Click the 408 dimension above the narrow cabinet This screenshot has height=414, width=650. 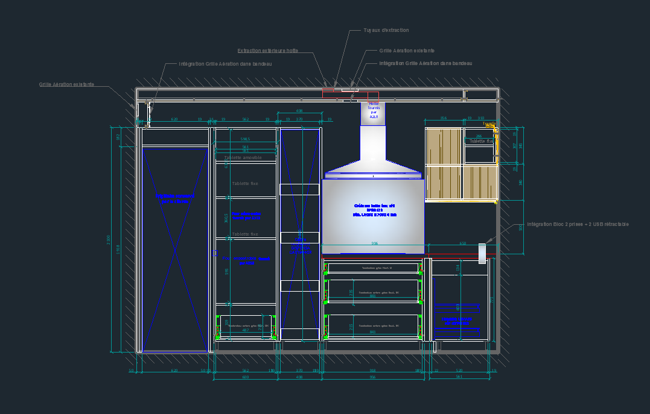(x=299, y=111)
